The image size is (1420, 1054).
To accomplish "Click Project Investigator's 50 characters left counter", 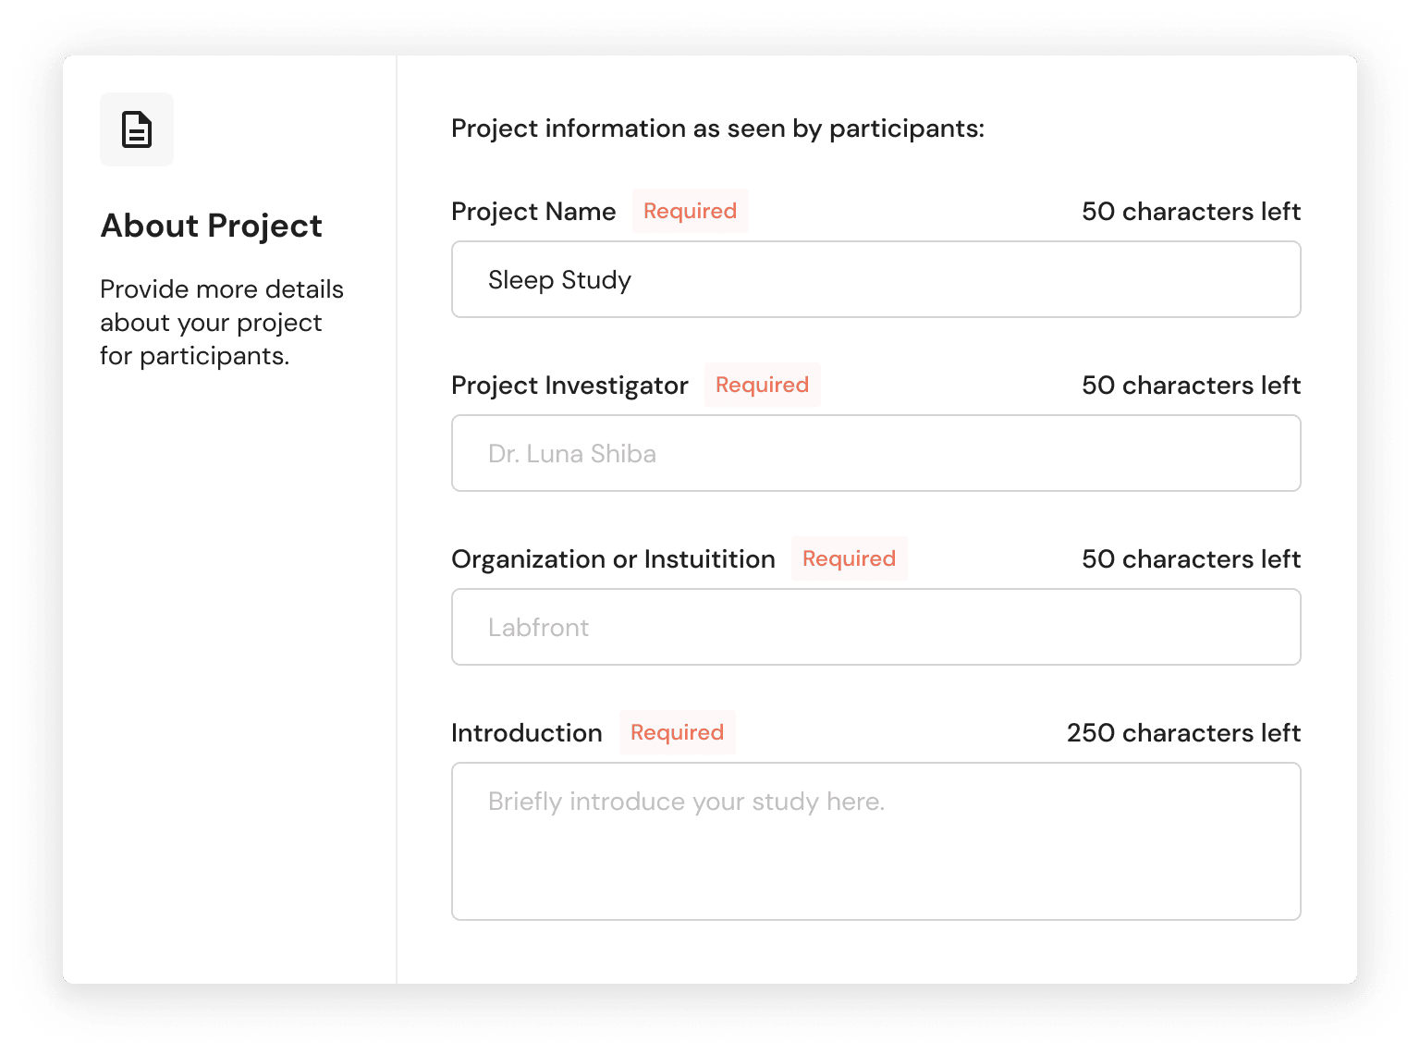I will 1191,386.
